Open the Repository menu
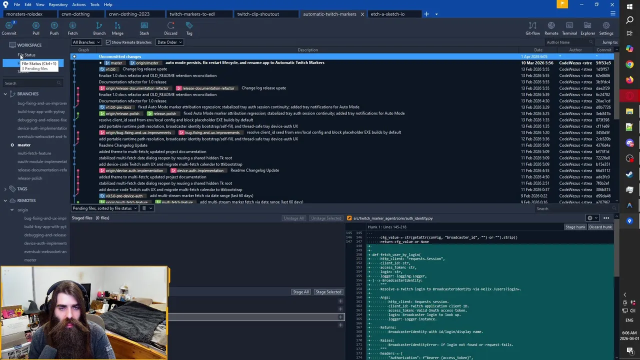The width and height of the screenshot is (640, 360). coord(58,4)
